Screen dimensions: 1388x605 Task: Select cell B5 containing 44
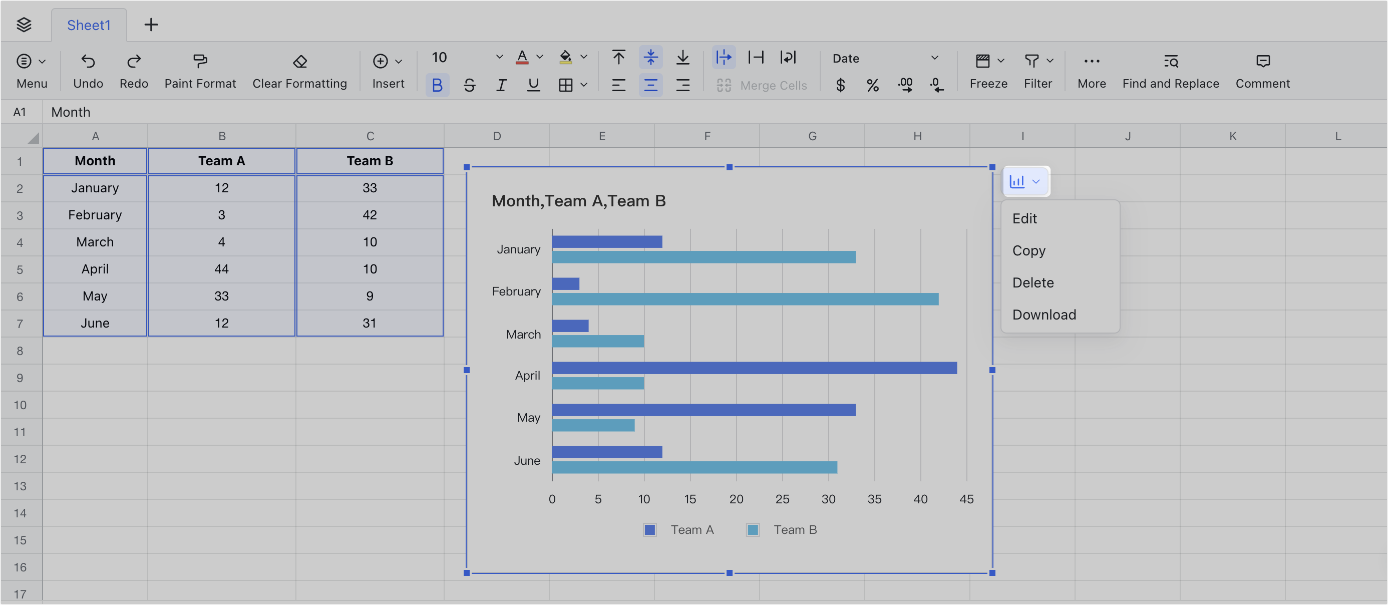click(221, 269)
